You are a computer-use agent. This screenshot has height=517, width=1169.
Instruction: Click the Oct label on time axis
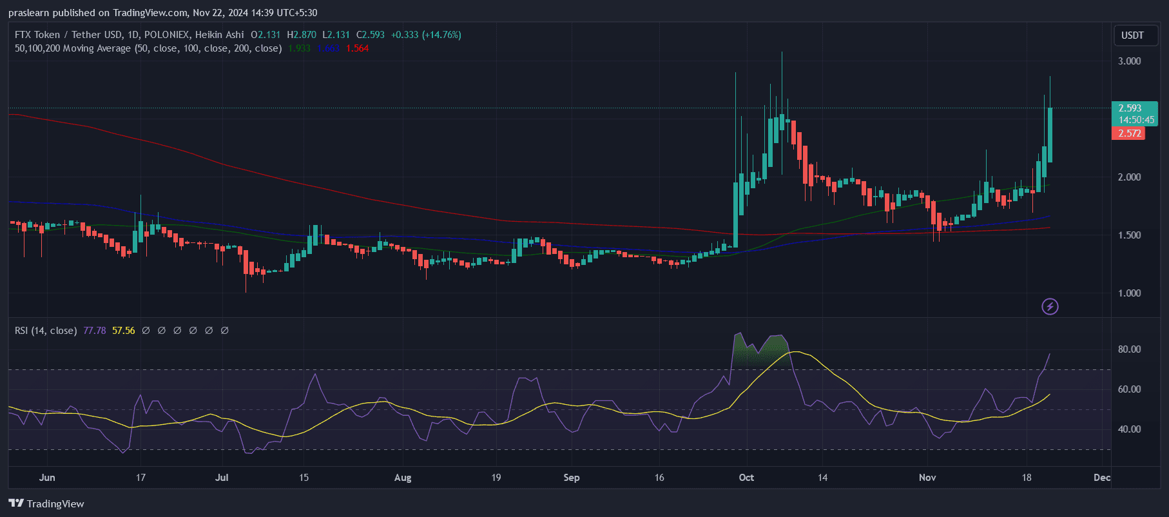(x=746, y=478)
